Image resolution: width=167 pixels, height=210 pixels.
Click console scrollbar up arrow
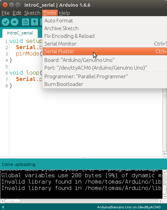coord(165,172)
